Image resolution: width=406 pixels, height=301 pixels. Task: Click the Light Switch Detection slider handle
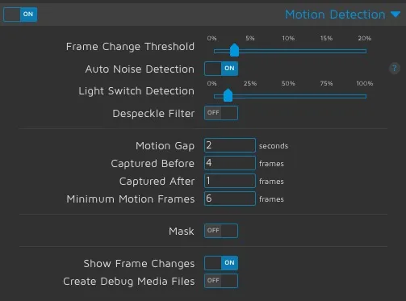[228, 95]
